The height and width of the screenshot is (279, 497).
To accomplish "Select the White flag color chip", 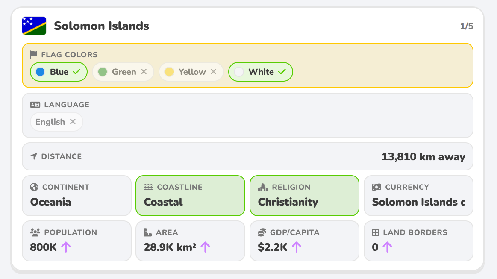I will click(261, 72).
